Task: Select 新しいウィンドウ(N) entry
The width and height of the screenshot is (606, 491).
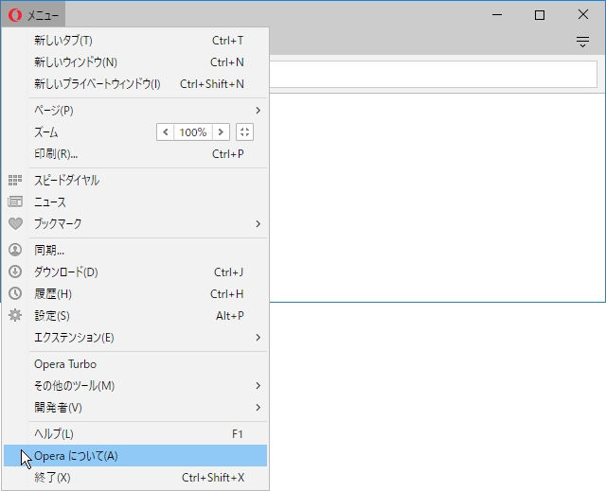Action: point(135,62)
